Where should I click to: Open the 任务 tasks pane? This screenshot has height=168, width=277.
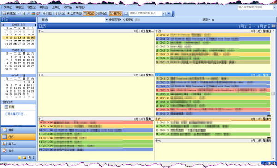pos(18,151)
